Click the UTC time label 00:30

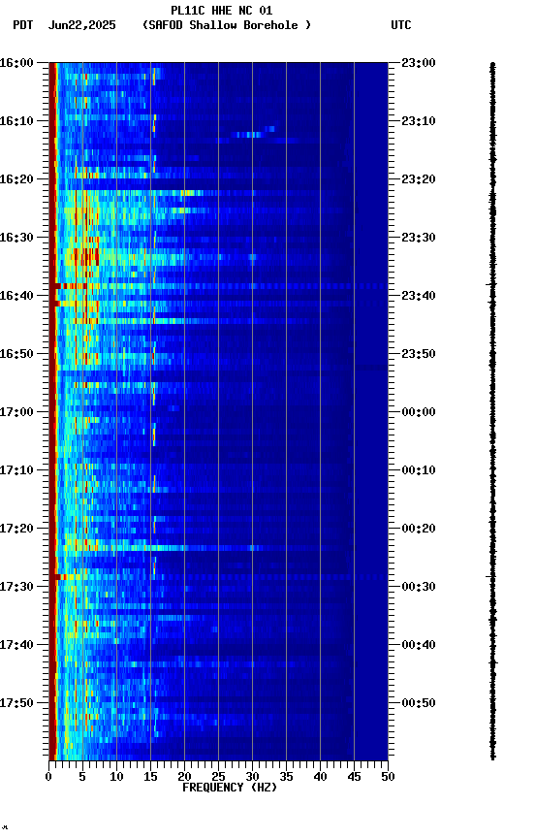[x=419, y=587]
